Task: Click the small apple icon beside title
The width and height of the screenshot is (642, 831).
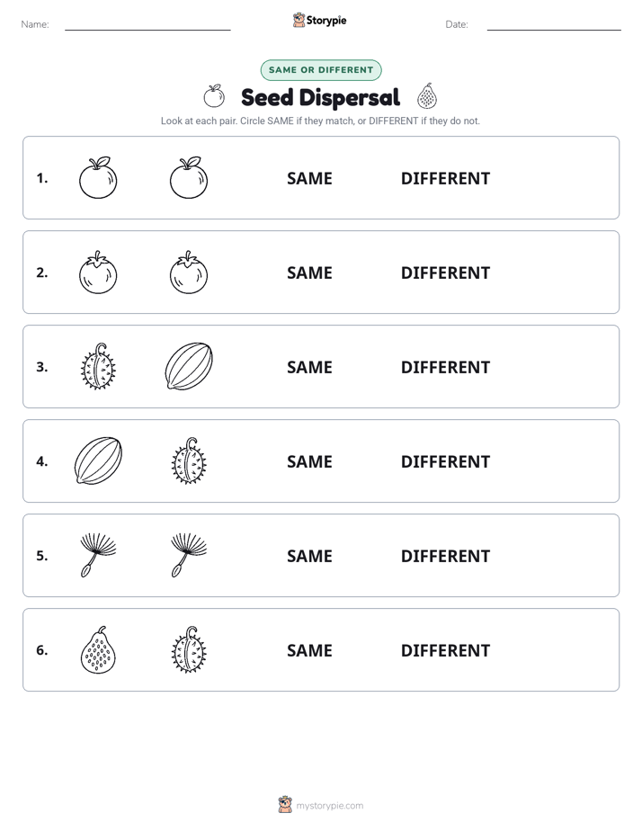Action: coord(214,96)
